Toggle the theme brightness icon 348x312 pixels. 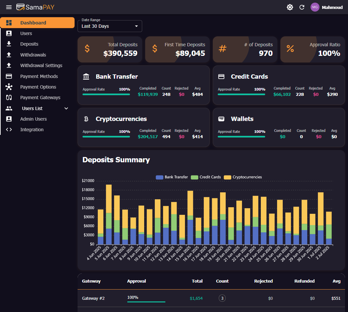pos(290,7)
